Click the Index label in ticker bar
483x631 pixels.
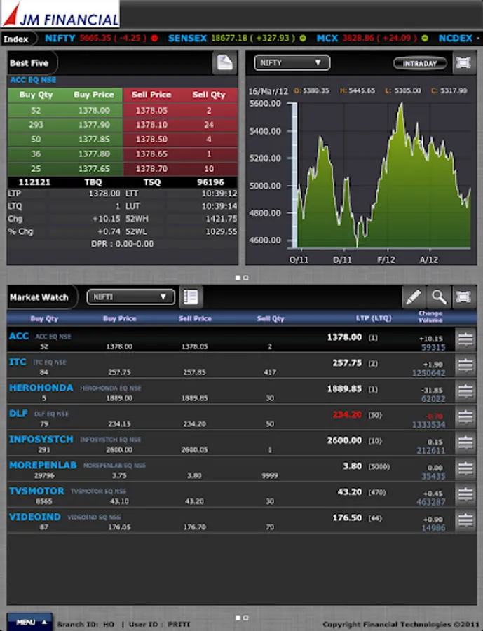[16, 39]
